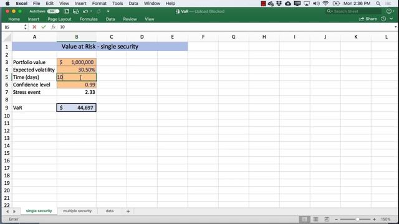The height and width of the screenshot is (224, 399).
Task: Click the file template icon beside AutoSave
Action: (66, 11)
